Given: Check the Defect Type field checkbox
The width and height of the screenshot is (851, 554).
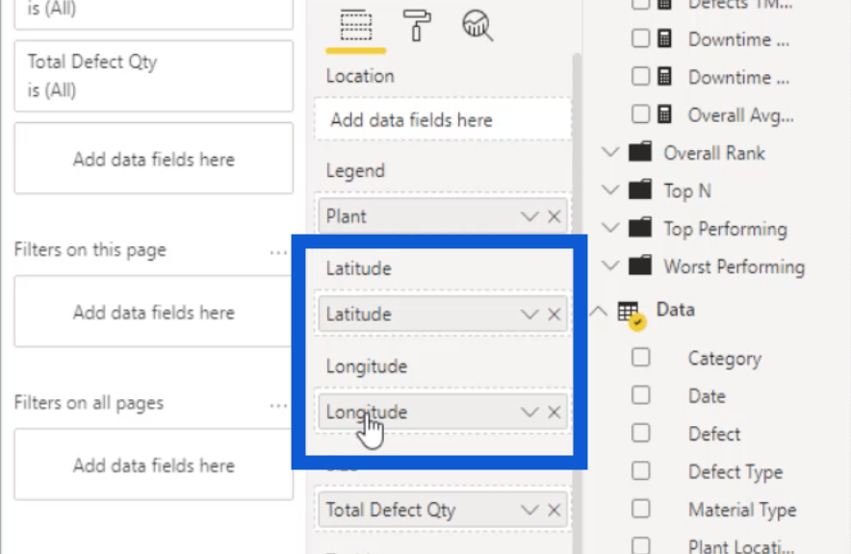Looking at the screenshot, I should [640, 471].
